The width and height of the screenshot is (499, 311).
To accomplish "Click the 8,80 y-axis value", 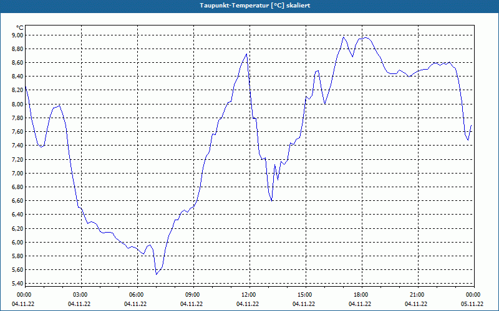I will pos(17,49).
